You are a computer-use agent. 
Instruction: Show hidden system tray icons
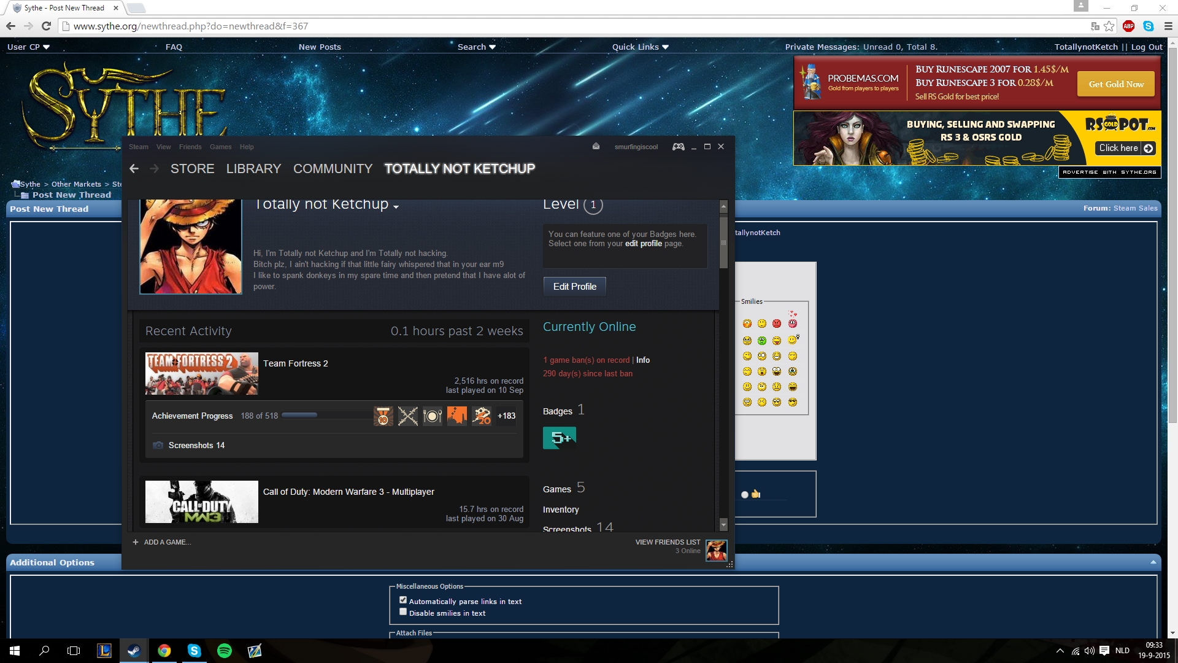click(1060, 651)
